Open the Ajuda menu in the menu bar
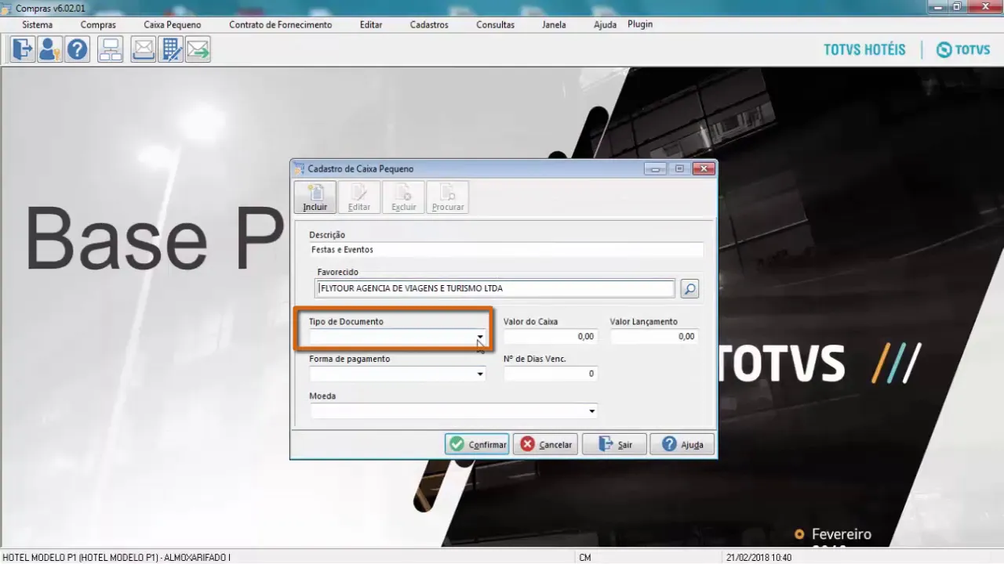Viewport: 1004px width, 564px height. tap(605, 24)
